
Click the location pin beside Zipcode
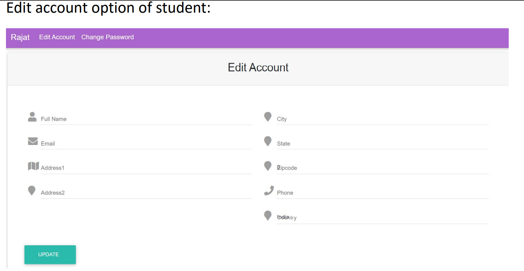click(x=268, y=165)
